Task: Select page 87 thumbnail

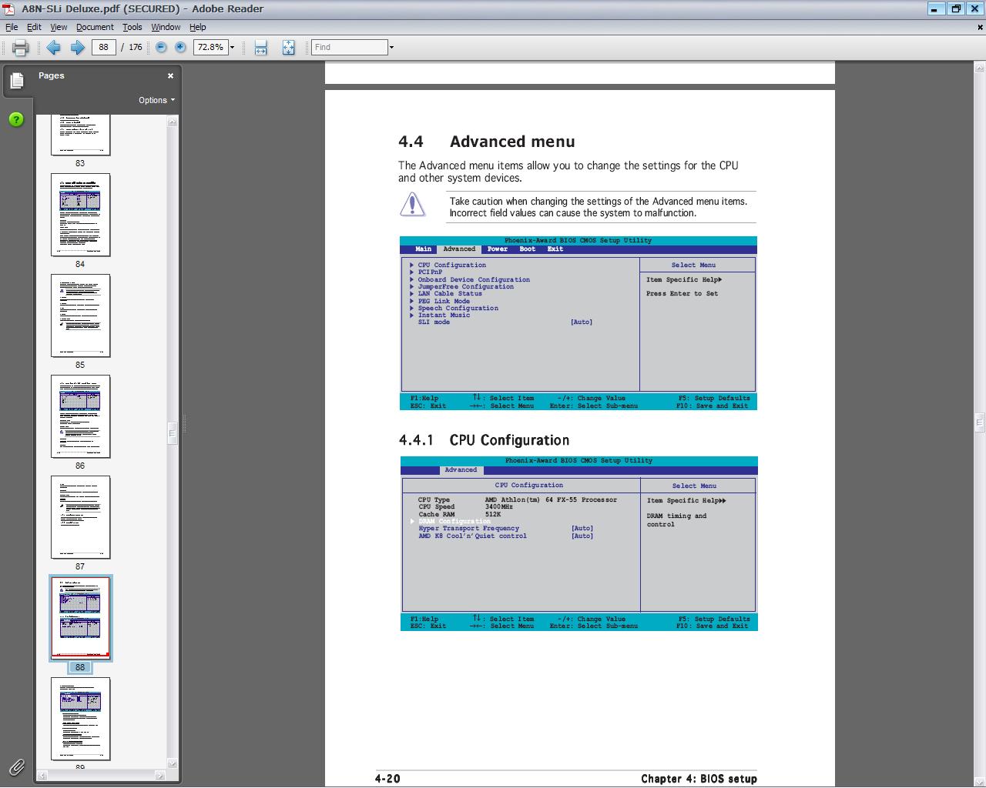Action: point(80,517)
